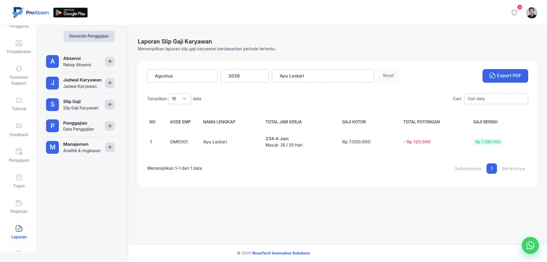Viewport: 547px width, 262px height.
Task: Open the arrow next to Slip Gaji Karyawan
Action: point(110,105)
